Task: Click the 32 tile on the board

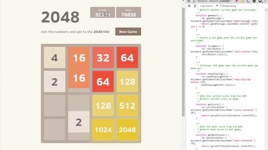Action: click(x=103, y=57)
